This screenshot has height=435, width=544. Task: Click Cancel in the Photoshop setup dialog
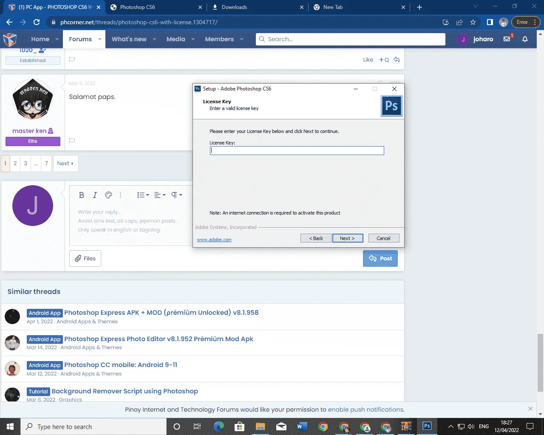coord(384,238)
